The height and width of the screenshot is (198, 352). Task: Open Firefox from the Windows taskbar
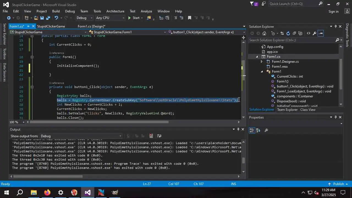tap(47, 193)
